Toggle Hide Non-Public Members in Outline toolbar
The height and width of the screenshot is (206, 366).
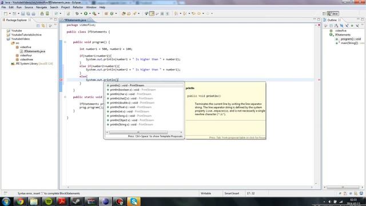[x=352, y=25]
